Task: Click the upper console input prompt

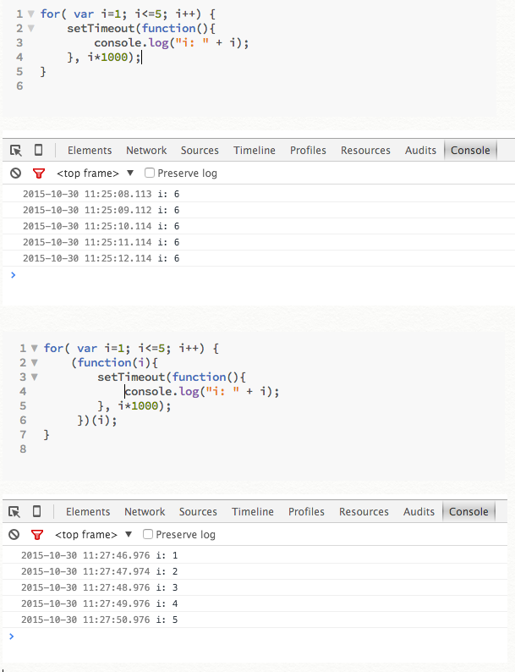Action: coord(259,275)
